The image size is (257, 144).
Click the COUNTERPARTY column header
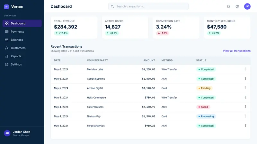[97, 60]
